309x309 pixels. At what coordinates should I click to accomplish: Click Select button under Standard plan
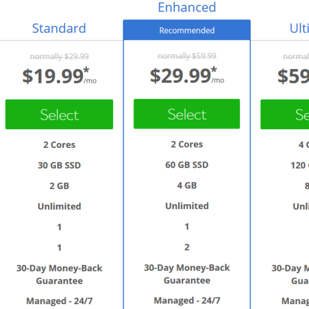[x=59, y=114]
